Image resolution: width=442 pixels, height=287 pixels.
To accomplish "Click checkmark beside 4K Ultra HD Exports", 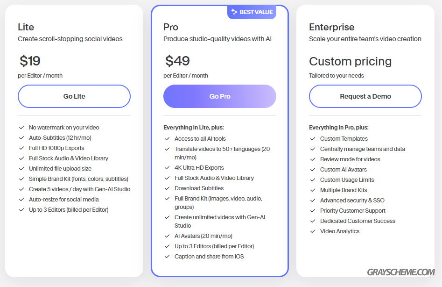I will coord(167,168).
